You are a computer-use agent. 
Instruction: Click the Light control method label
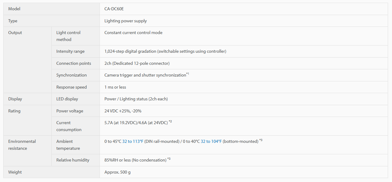click(68, 36)
